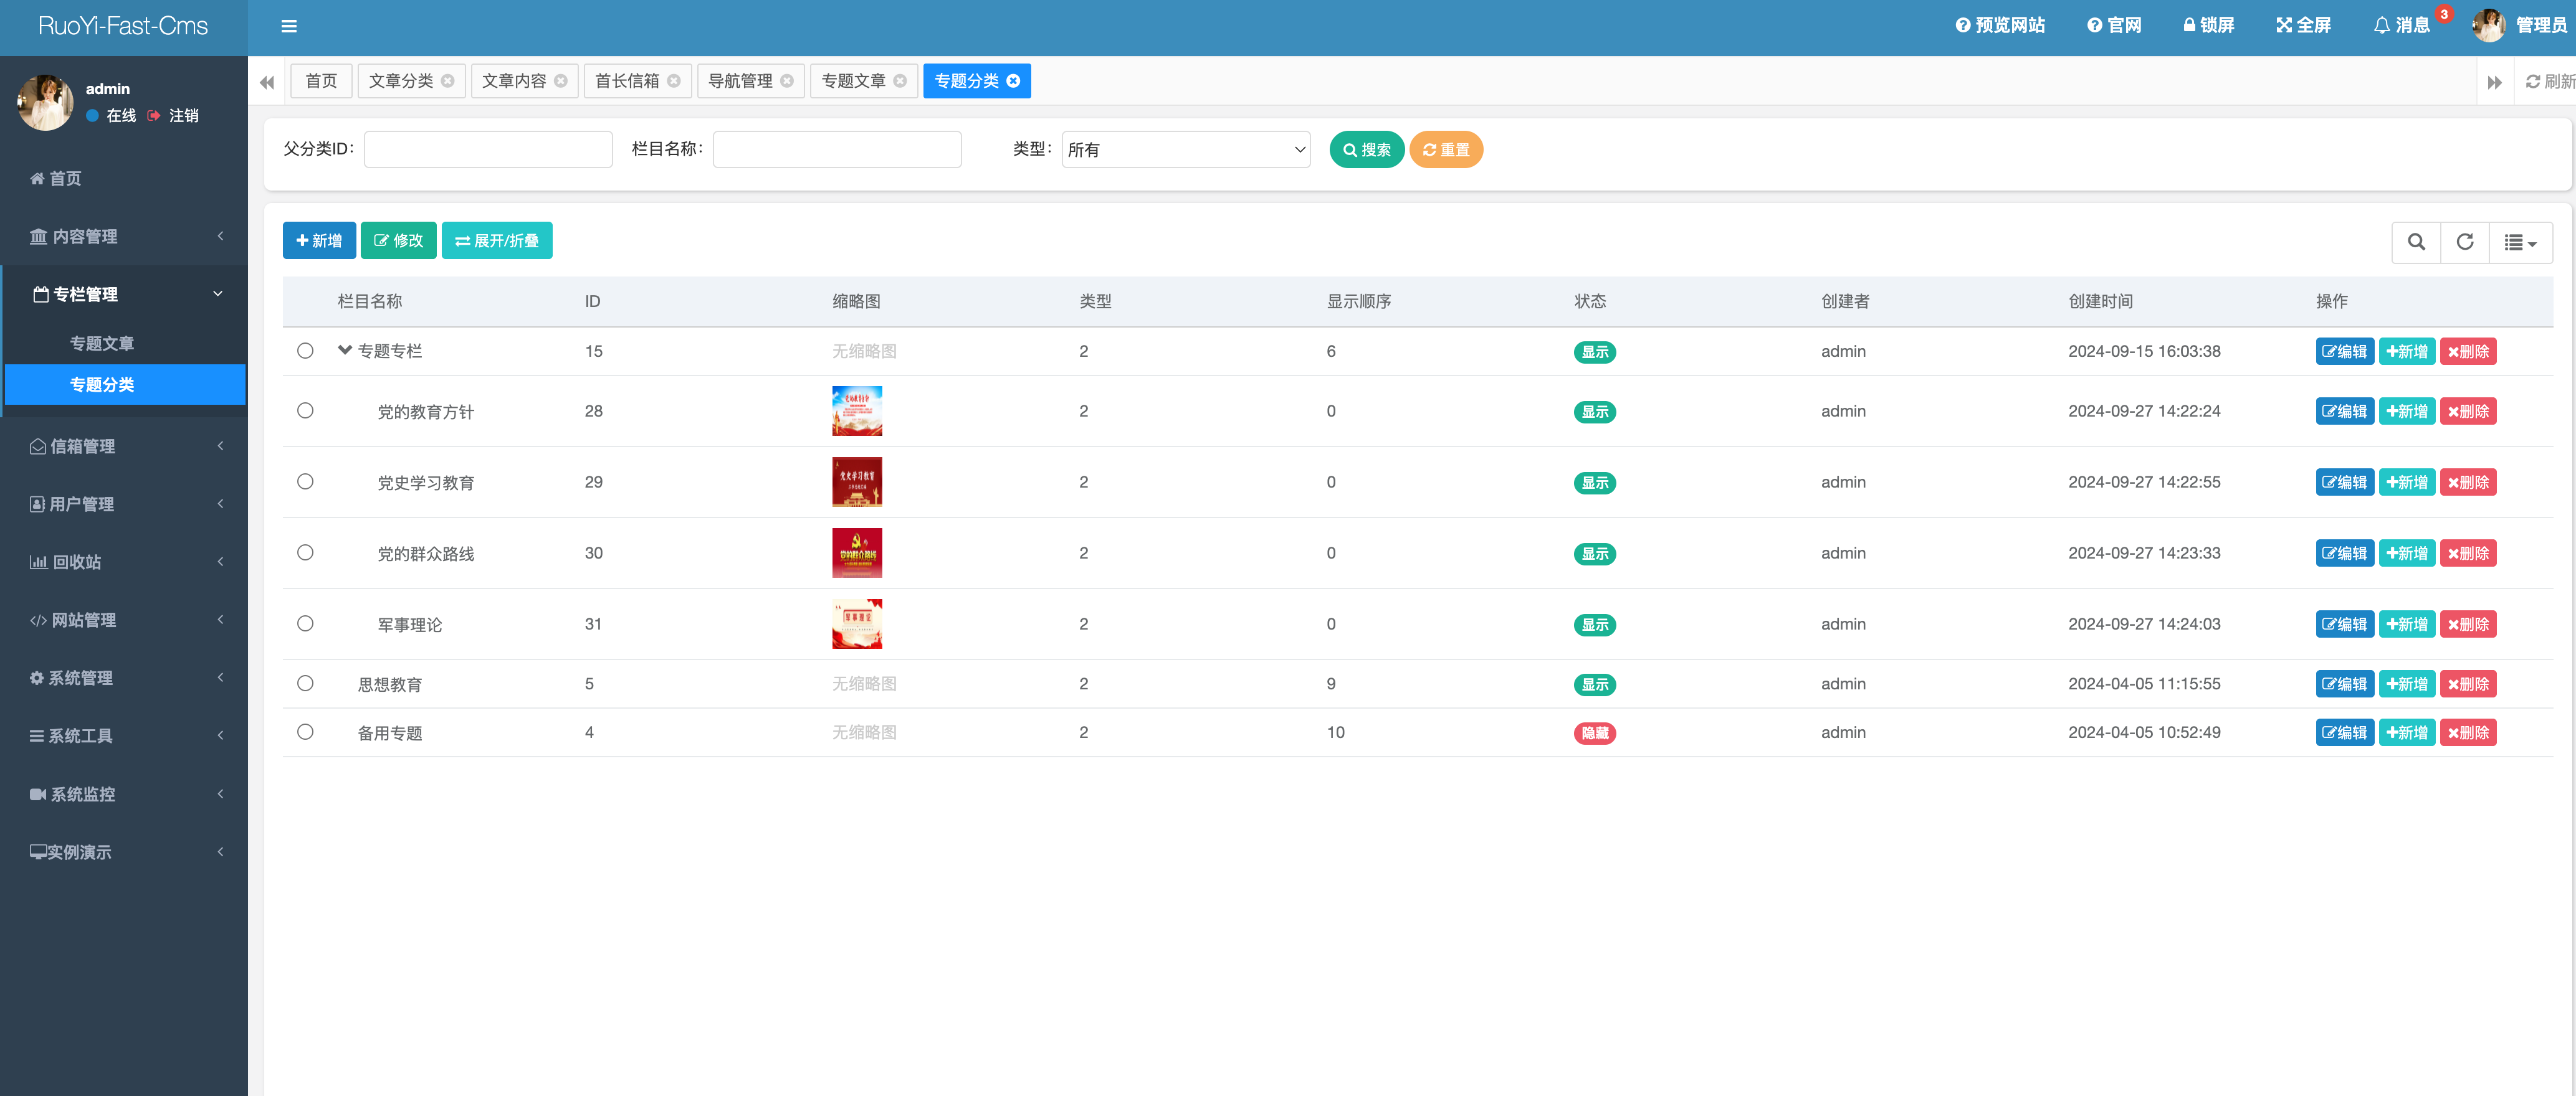
Task: Open the 党史学习教育 thumbnail image
Action: [x=857, y=481]
